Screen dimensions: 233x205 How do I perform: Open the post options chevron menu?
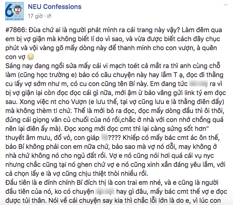pyautogui.click(x=226, y=5)
